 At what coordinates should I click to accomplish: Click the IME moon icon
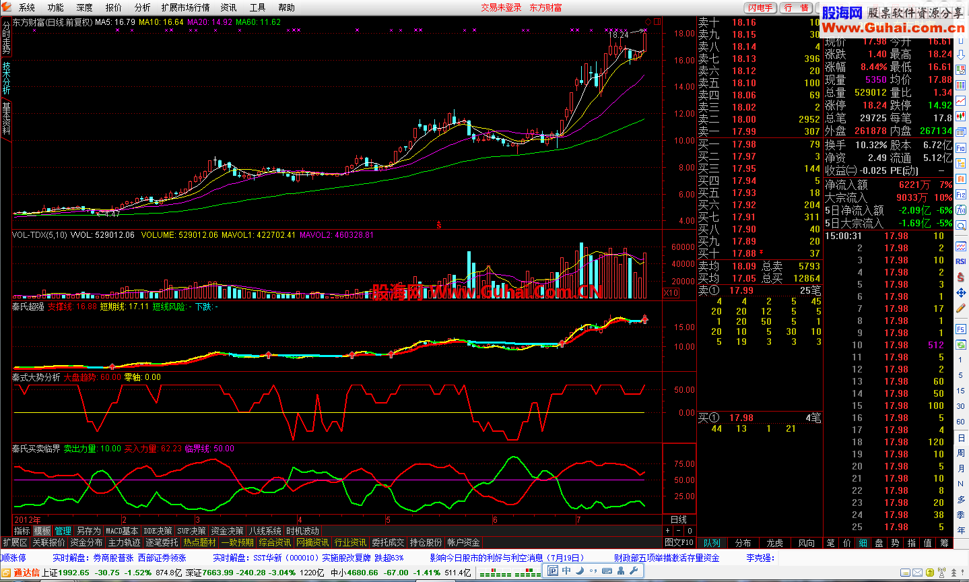tap(578, 571)
